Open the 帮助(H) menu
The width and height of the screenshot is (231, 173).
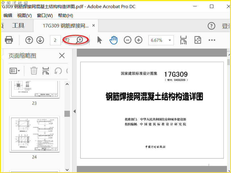coord(66,16)
